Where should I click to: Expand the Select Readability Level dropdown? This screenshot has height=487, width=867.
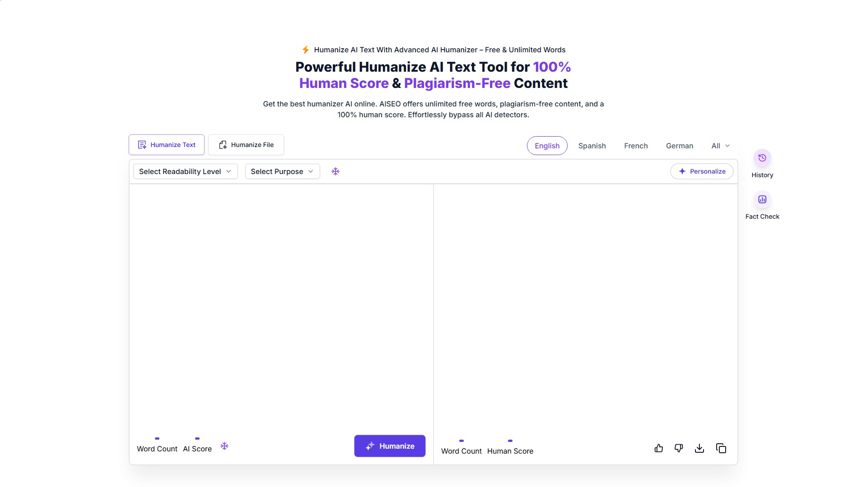point(185,171)
